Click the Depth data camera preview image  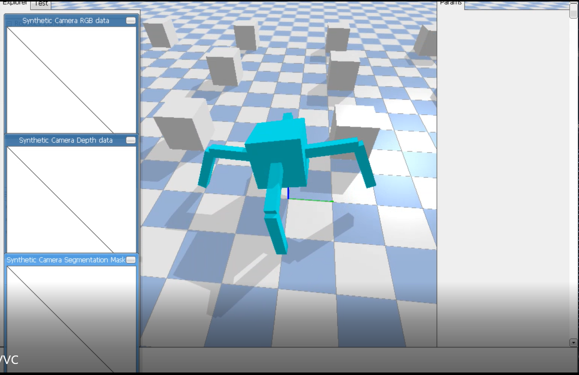click(72, 199)
